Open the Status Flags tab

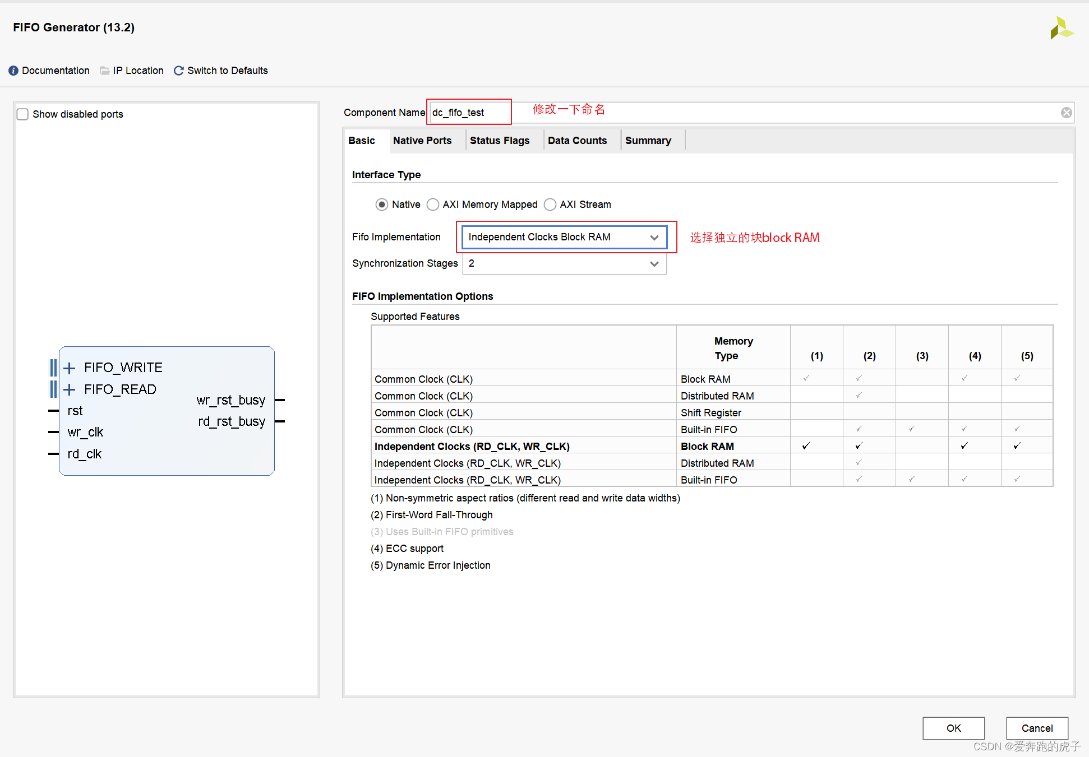[x=499, y=141]
